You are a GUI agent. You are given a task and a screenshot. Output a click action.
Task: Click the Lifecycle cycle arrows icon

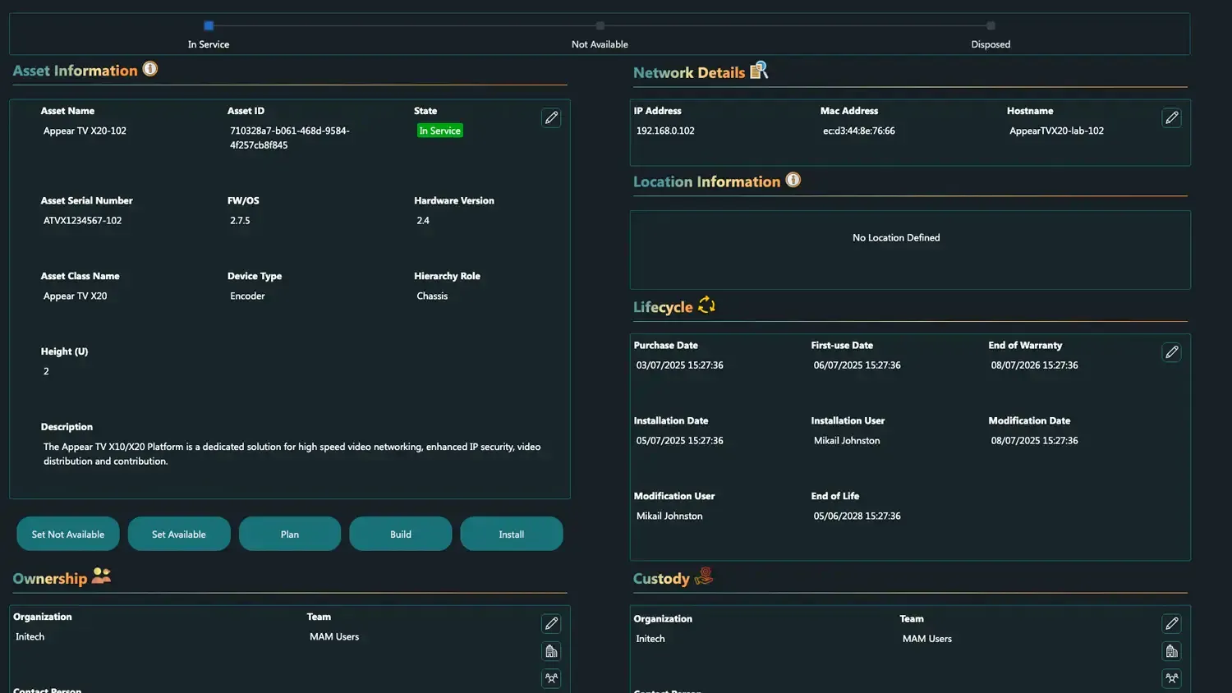706,305
